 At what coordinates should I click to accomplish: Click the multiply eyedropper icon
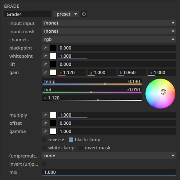point(45,115)
